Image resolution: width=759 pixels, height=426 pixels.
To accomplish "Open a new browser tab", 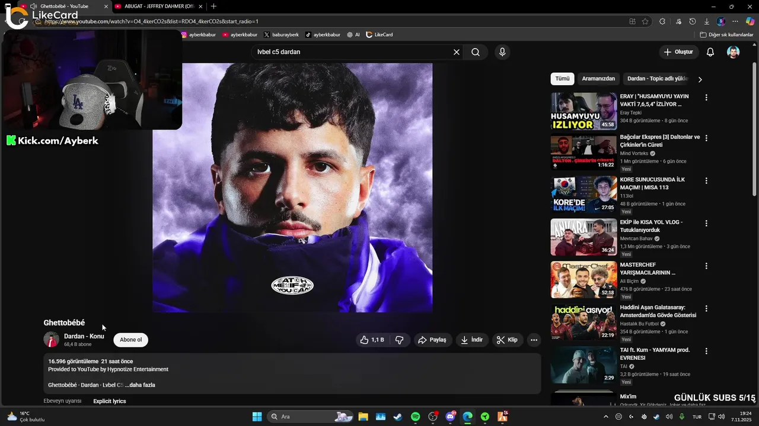I will [213, 6].
